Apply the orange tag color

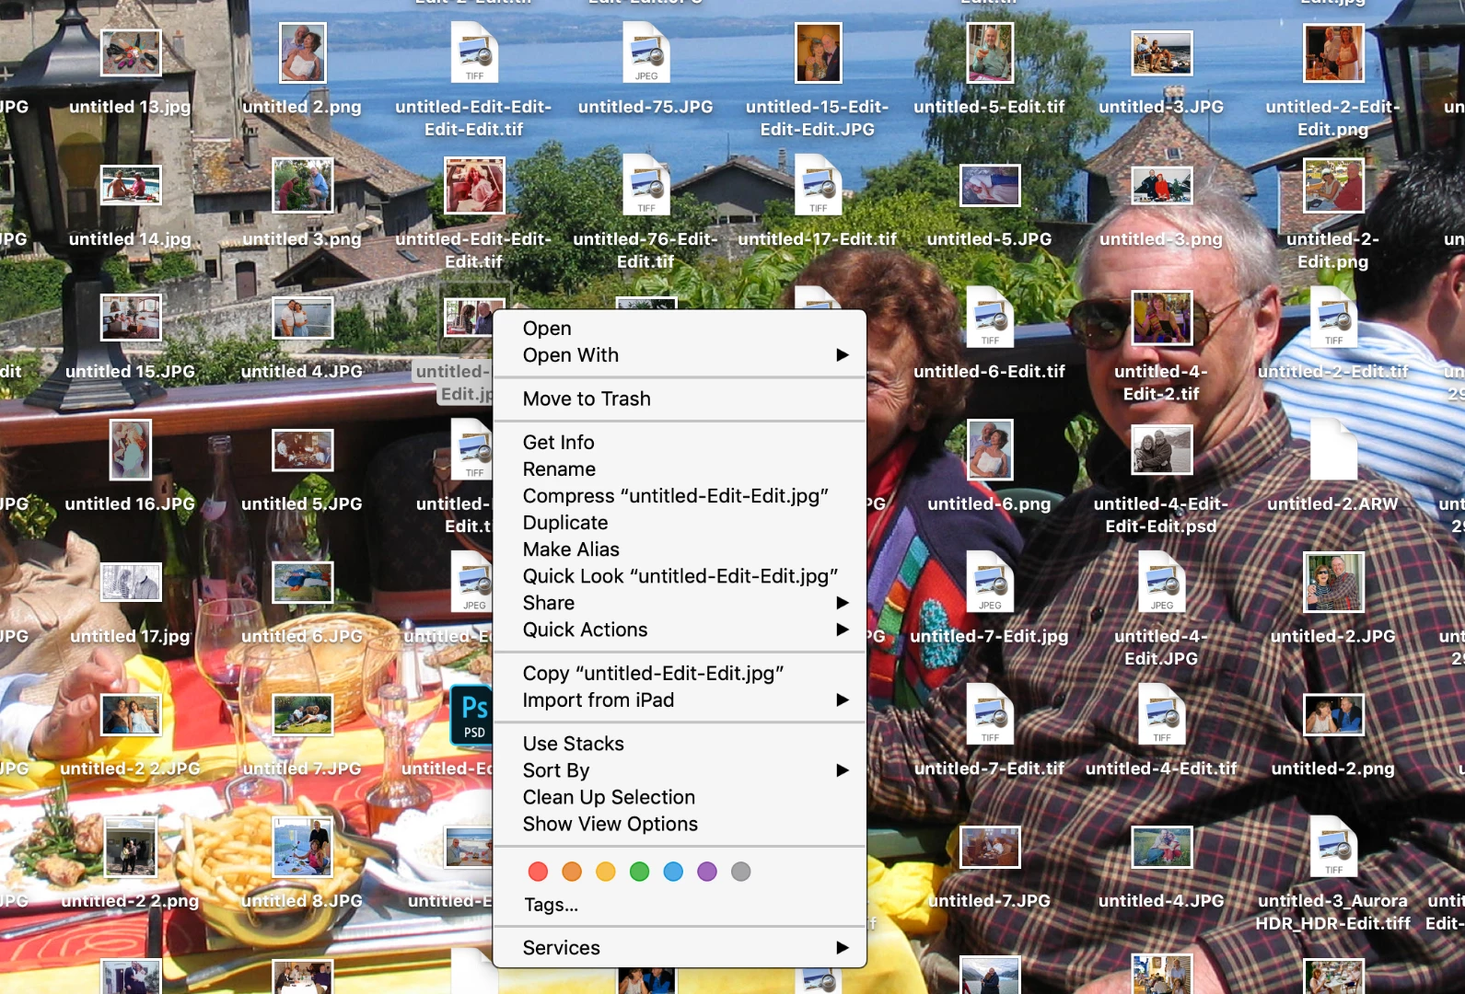point(572,872)
